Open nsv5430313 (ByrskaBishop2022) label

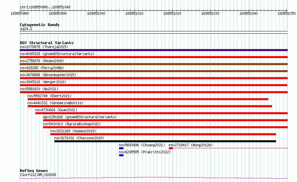pyautogui.click(x=72, y=124)
